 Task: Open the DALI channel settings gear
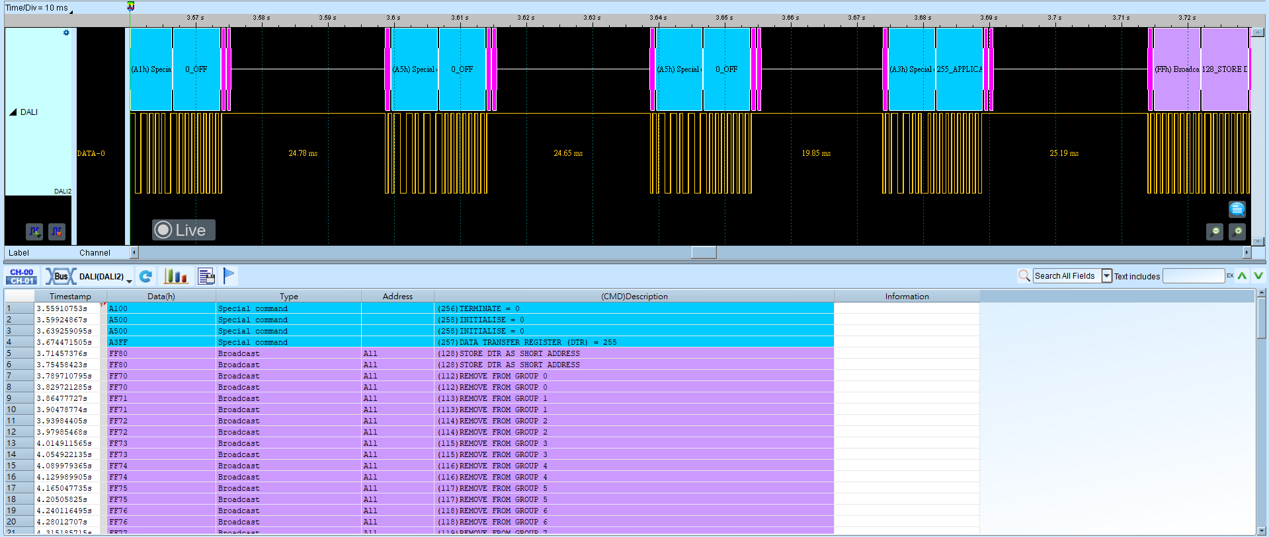pos(66,32)
